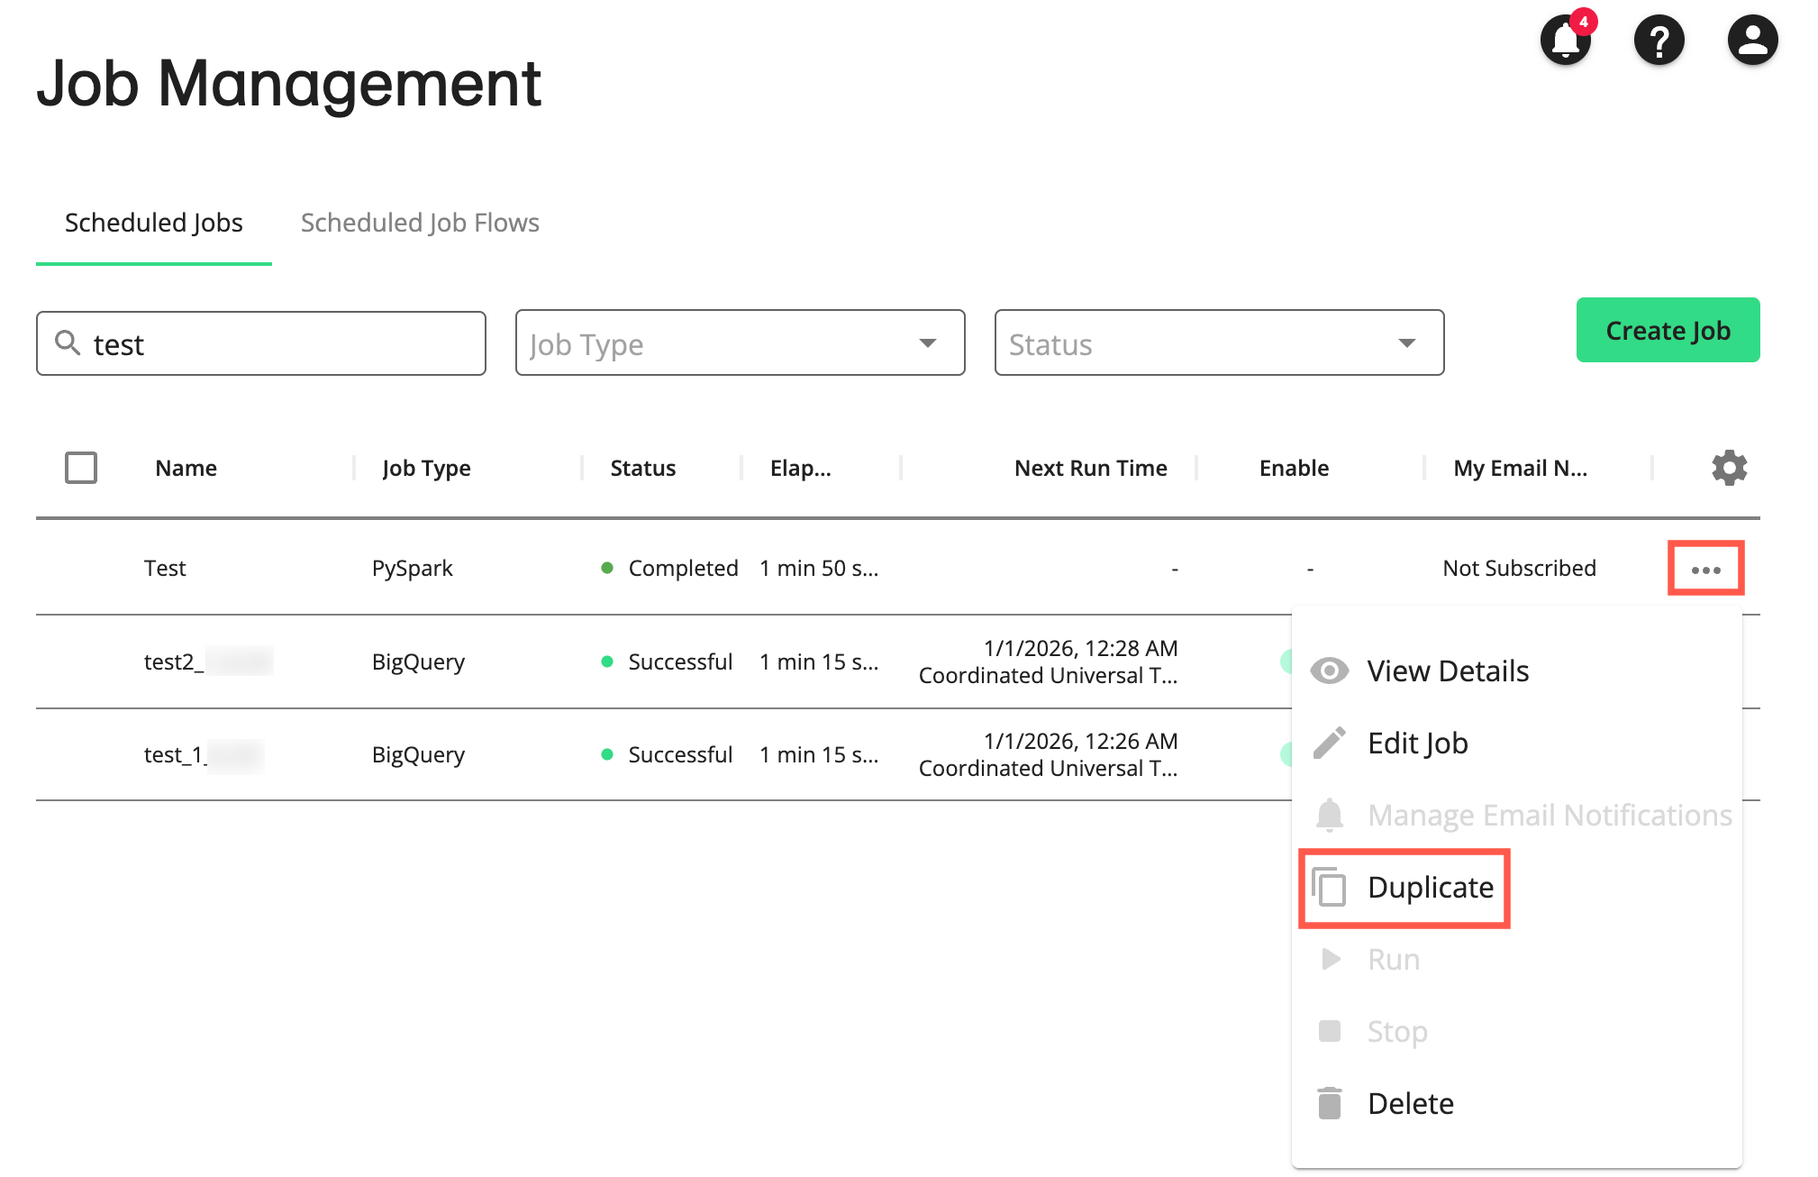Image resolution: width=1818 pixels, height=1177 pixels.
Task: Switch to the Scheduled Job Flows tab
Action: click(x=420, y=223)
